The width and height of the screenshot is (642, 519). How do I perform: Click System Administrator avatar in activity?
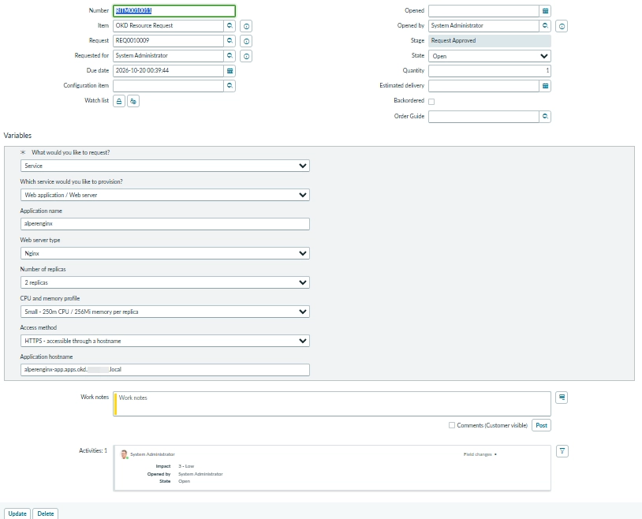(124, 454)
